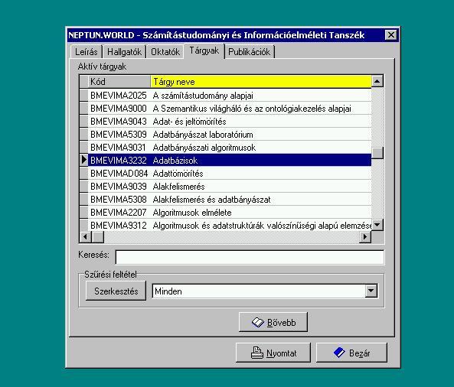The height and width of the screenshot is (387, 454).
Task: Click 'Adattömörítés' subject name
Action: (178, 174)
